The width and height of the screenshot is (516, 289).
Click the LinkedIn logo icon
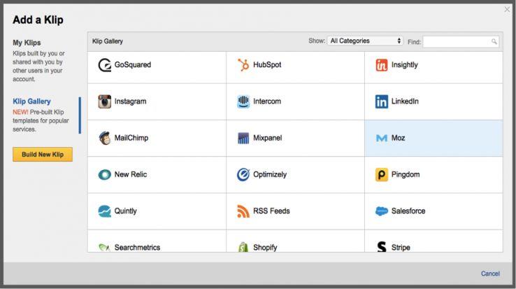coord(382,101)
